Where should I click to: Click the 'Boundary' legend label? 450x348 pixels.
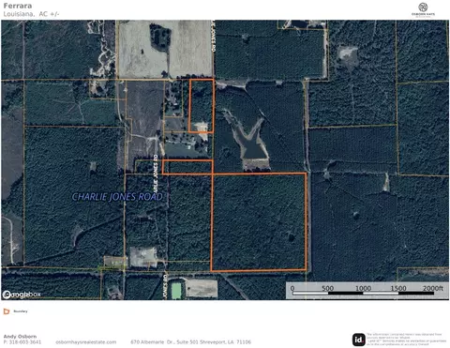[x=21, y=311]
